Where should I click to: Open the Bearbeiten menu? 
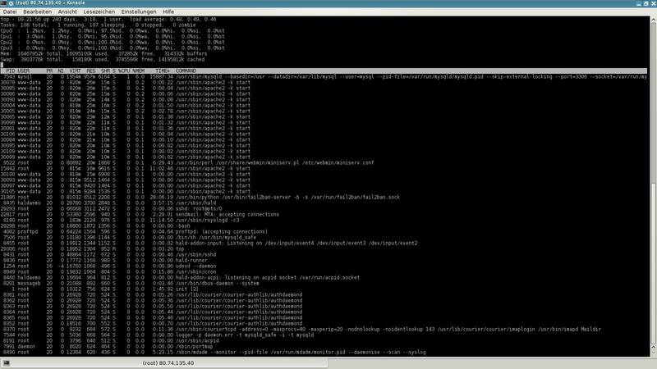pyautogui.click(x=37, y=11)
